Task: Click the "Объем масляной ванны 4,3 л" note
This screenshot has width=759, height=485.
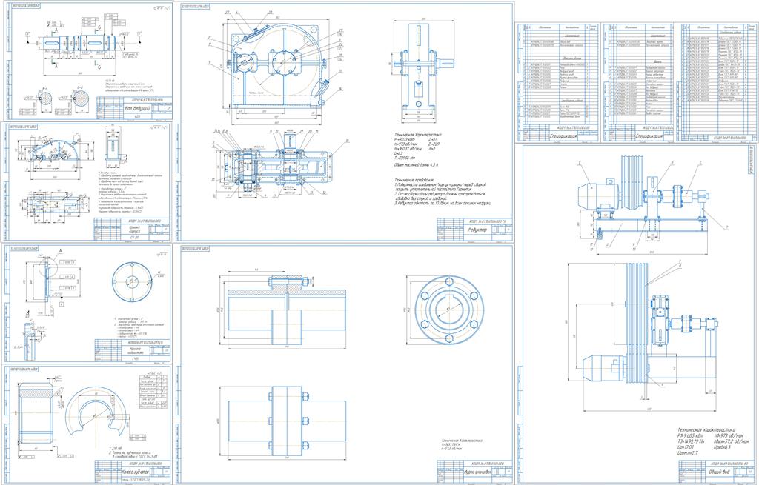Action: [417, 165]
